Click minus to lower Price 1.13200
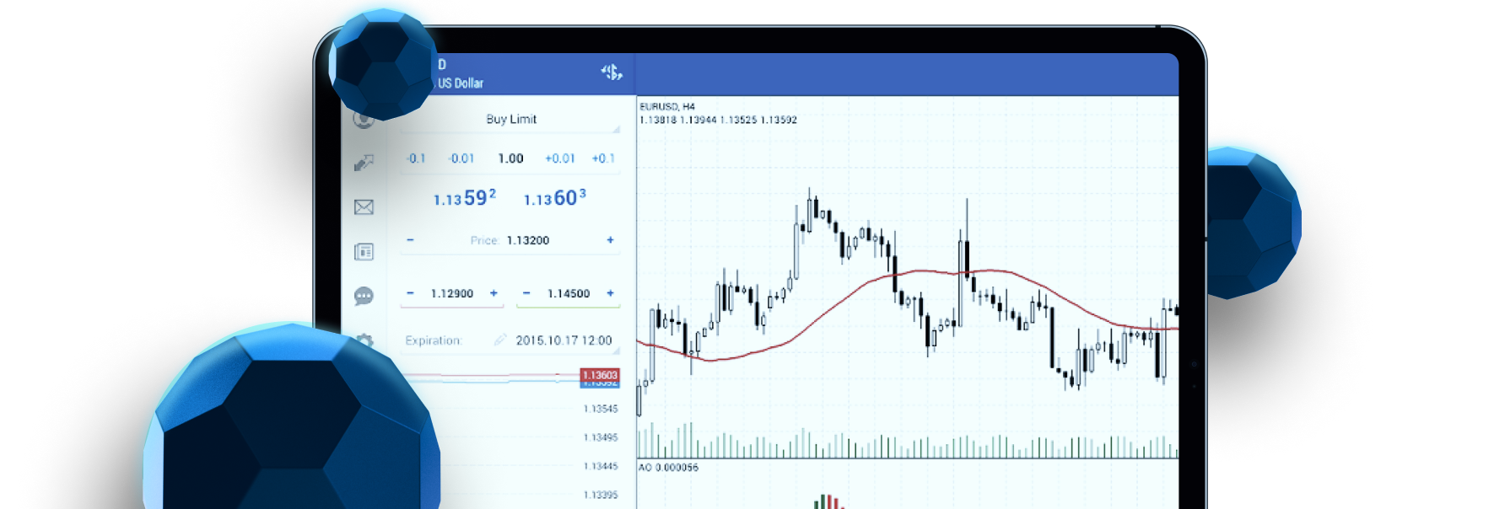 point(410,240)
